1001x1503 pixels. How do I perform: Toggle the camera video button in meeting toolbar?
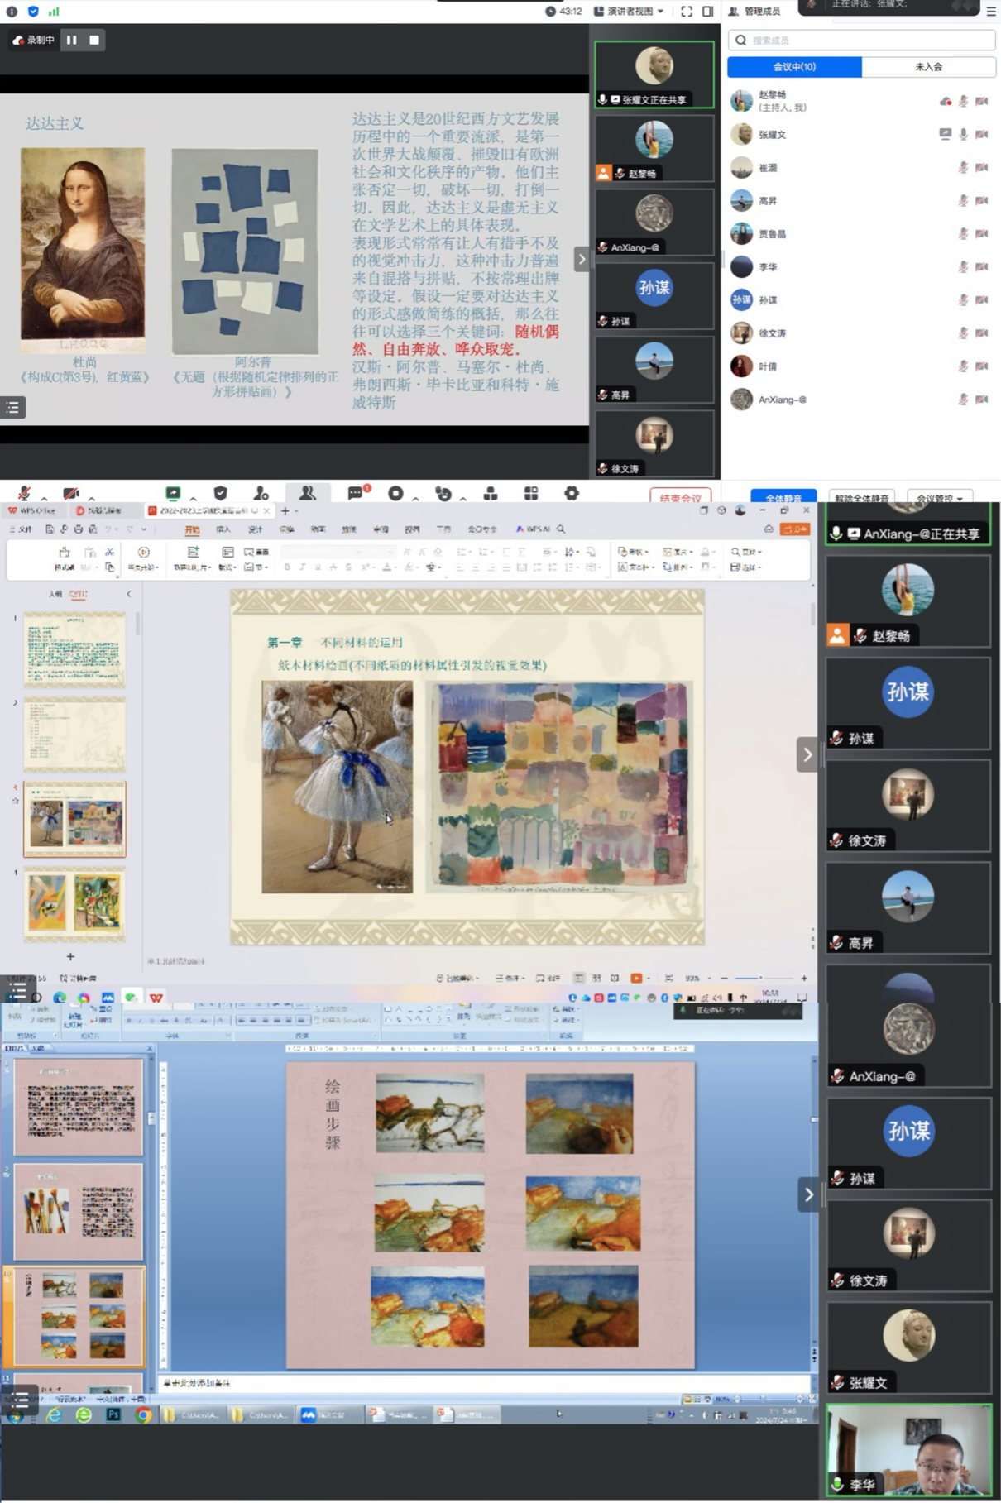coord(72,494)
